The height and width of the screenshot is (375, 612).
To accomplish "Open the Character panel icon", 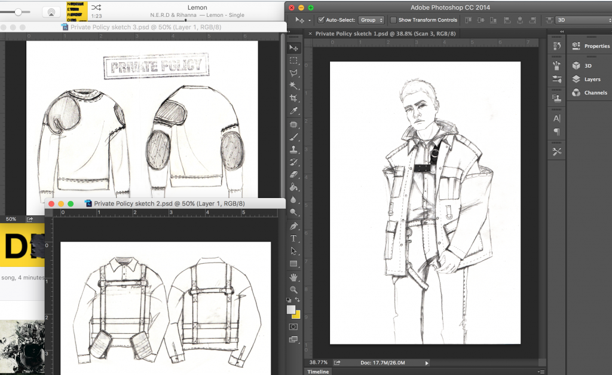I will click(x=557, y=119).
